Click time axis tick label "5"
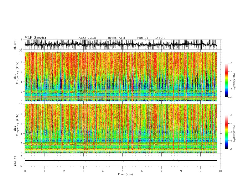The width and height of the screenshot is (248, 192). 122,171
